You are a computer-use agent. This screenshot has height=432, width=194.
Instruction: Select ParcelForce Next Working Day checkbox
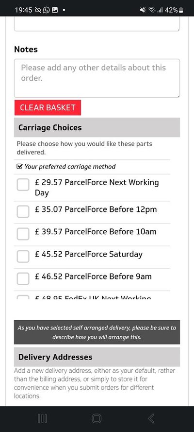coord(23,185)
